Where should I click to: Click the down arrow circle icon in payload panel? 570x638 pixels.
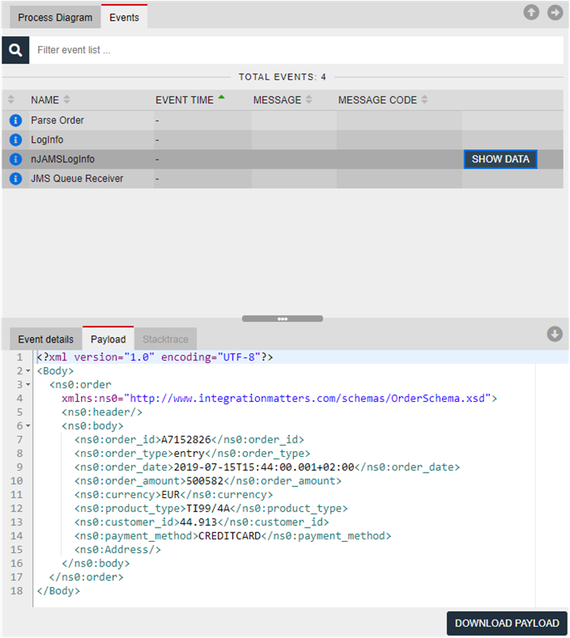[555, 334]
